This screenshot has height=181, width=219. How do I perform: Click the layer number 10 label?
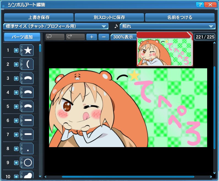click(x=8, y=177)
